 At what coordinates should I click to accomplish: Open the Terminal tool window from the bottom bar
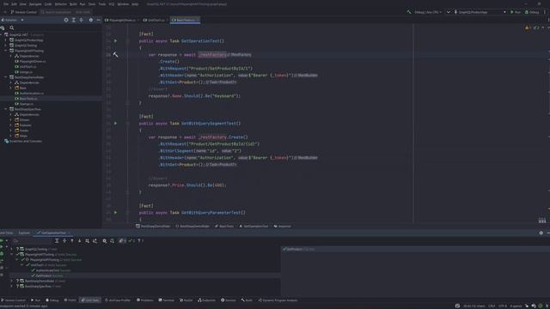coord(166,300)
